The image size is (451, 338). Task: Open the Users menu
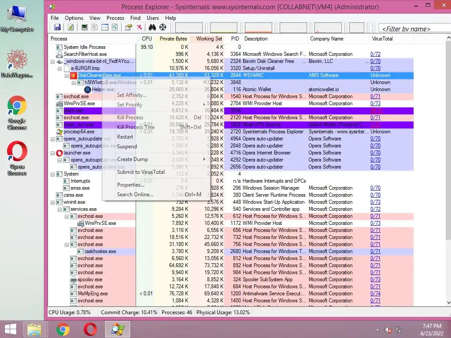[x=153, y=18]
